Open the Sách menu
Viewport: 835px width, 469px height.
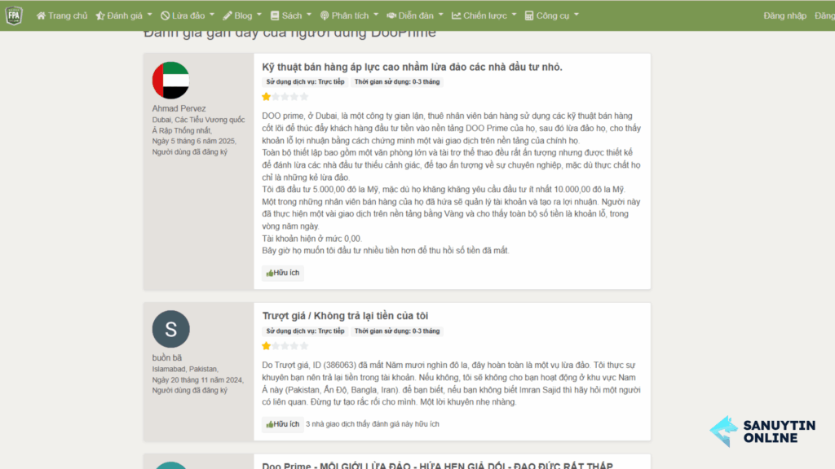(291, 16)
